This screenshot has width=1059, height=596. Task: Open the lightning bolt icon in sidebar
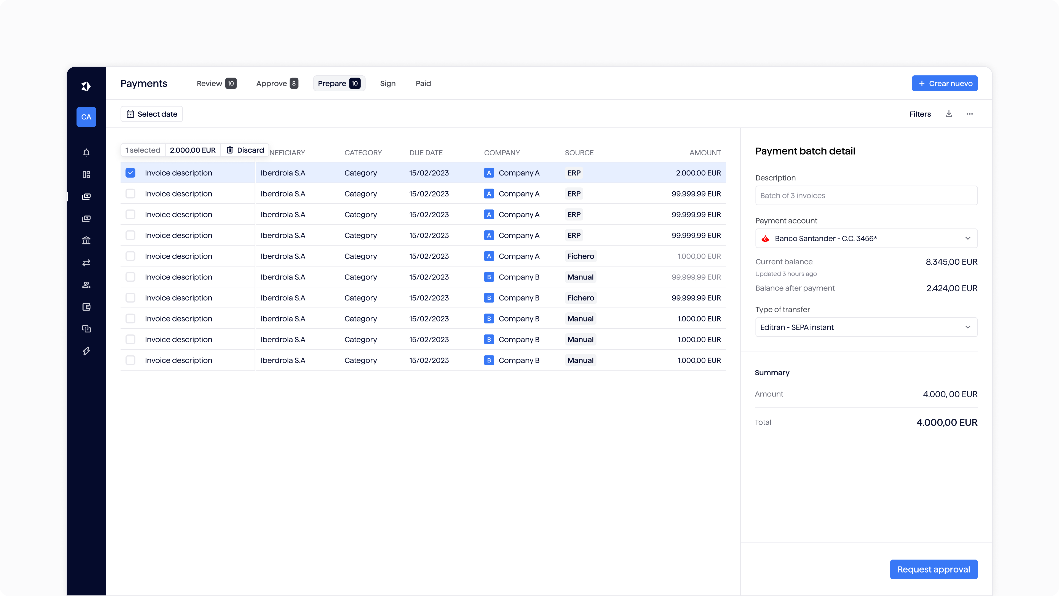(x=86, y=351)
